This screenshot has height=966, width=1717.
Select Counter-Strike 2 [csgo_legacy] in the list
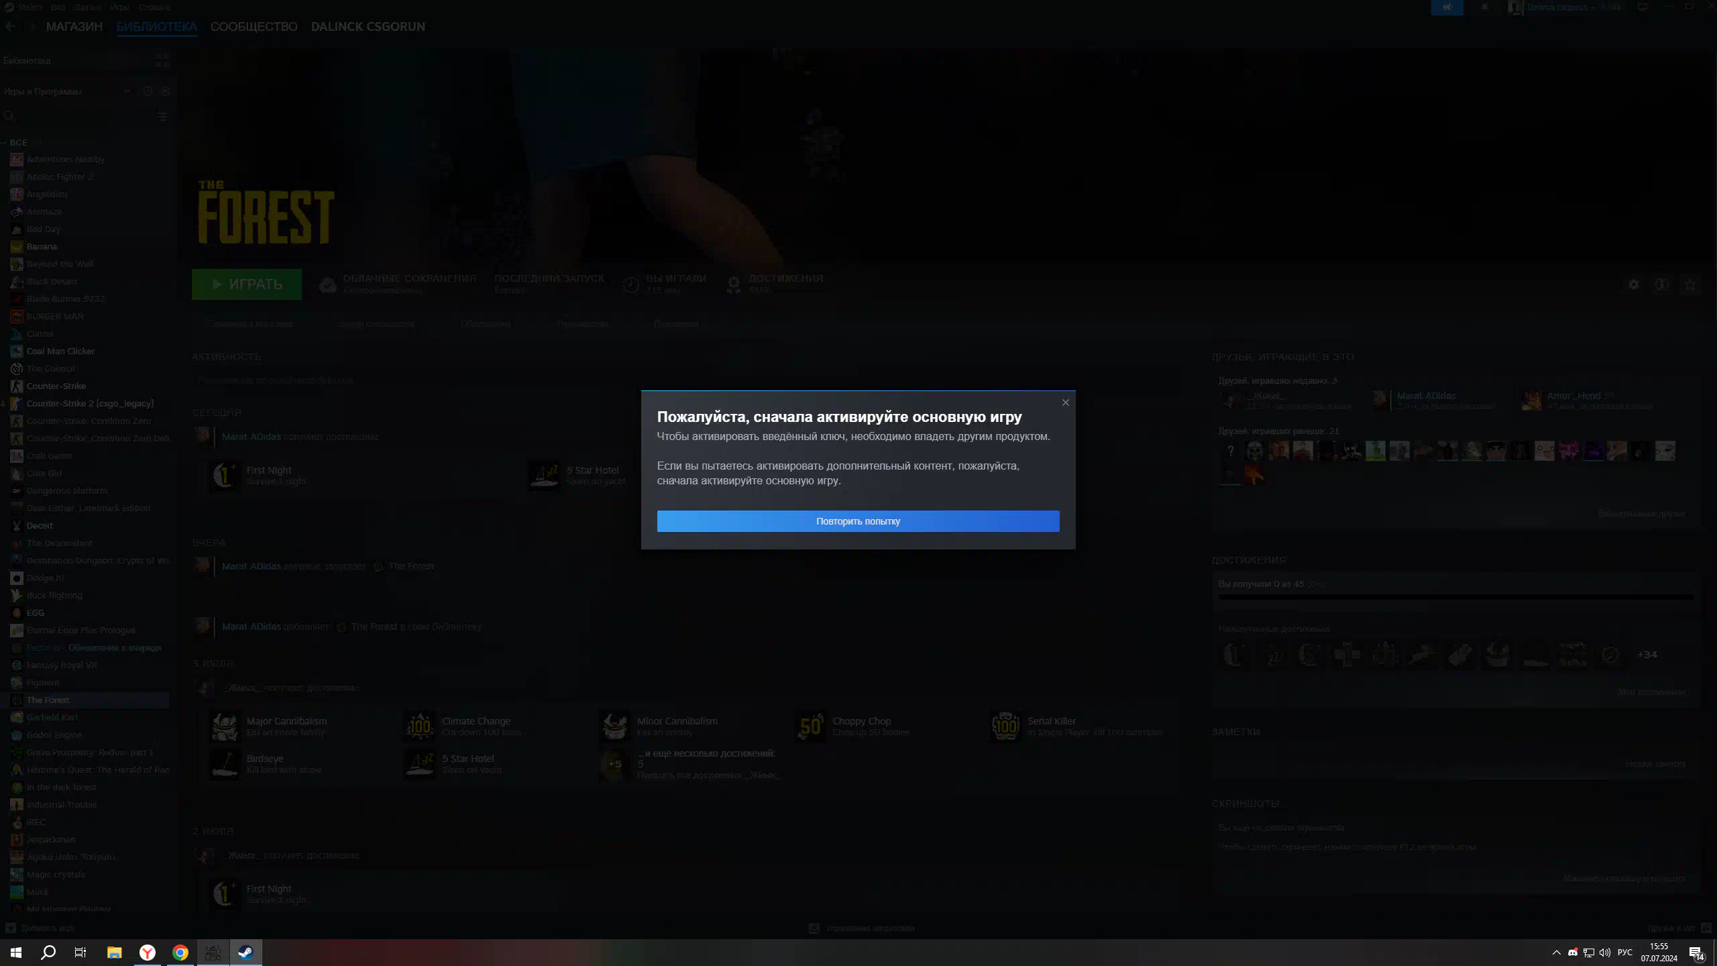90,404
